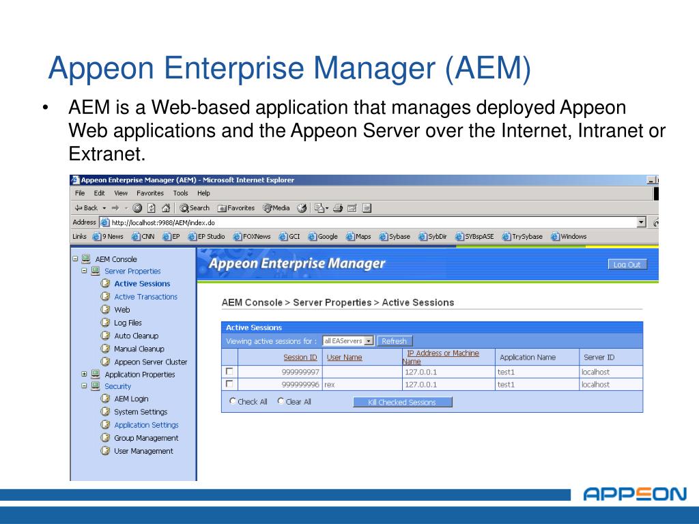Click the Stop loading icon
Viewport: 699px width, 524px height.
(137, 208)
